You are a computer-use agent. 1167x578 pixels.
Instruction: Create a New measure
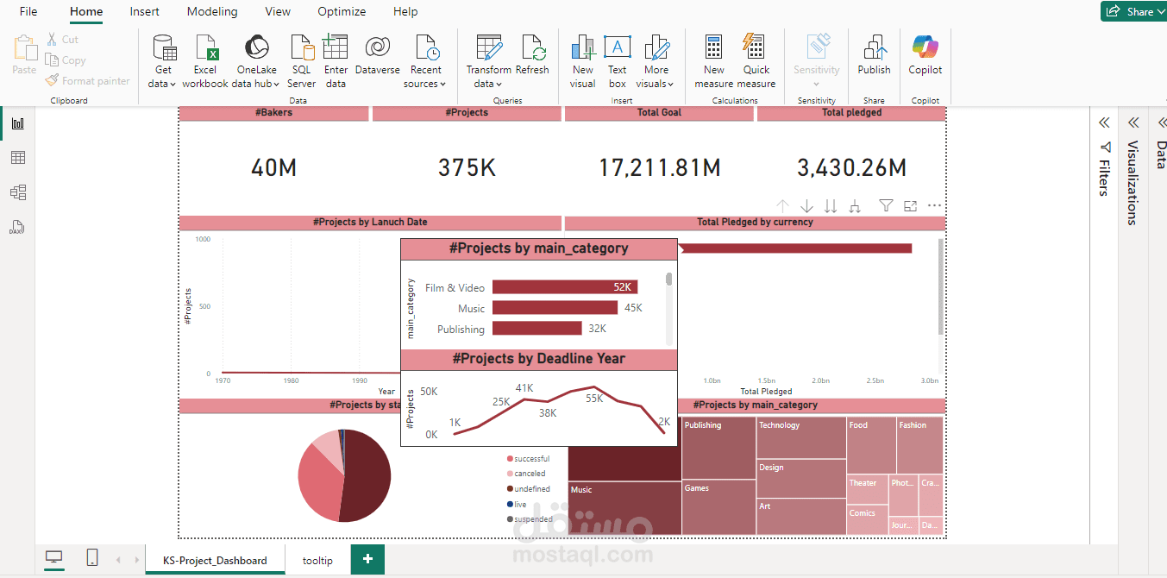tap(713, 61)
